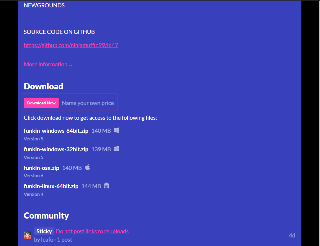This screenshot has height=246, width=320.
Task: Click the Sticky label on the community post
Action: (44, 231)
